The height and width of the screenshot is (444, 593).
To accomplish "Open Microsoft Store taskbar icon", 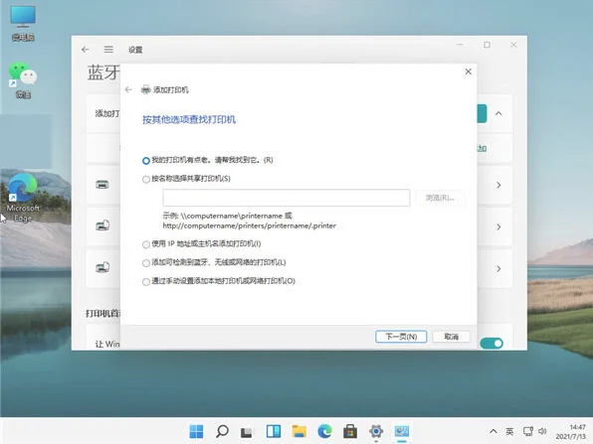I will (350, 431).
